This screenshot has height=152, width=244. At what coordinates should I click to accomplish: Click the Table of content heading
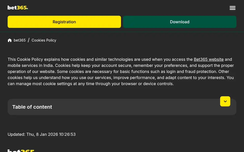coord(32,107)
